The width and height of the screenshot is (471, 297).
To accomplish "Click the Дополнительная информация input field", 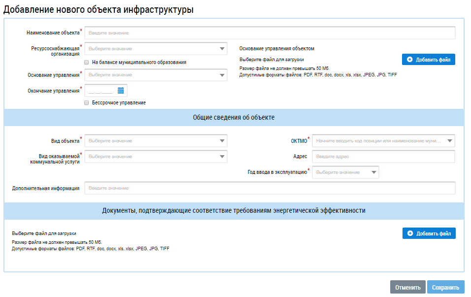I will pyautogui.click(x=269, y=188).
